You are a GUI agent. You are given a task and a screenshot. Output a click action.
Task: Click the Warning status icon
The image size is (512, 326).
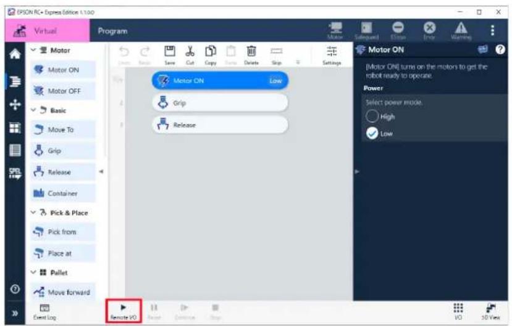tap(461, 31)
